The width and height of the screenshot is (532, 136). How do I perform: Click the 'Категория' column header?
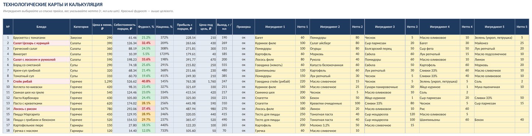tap(81, 27)
